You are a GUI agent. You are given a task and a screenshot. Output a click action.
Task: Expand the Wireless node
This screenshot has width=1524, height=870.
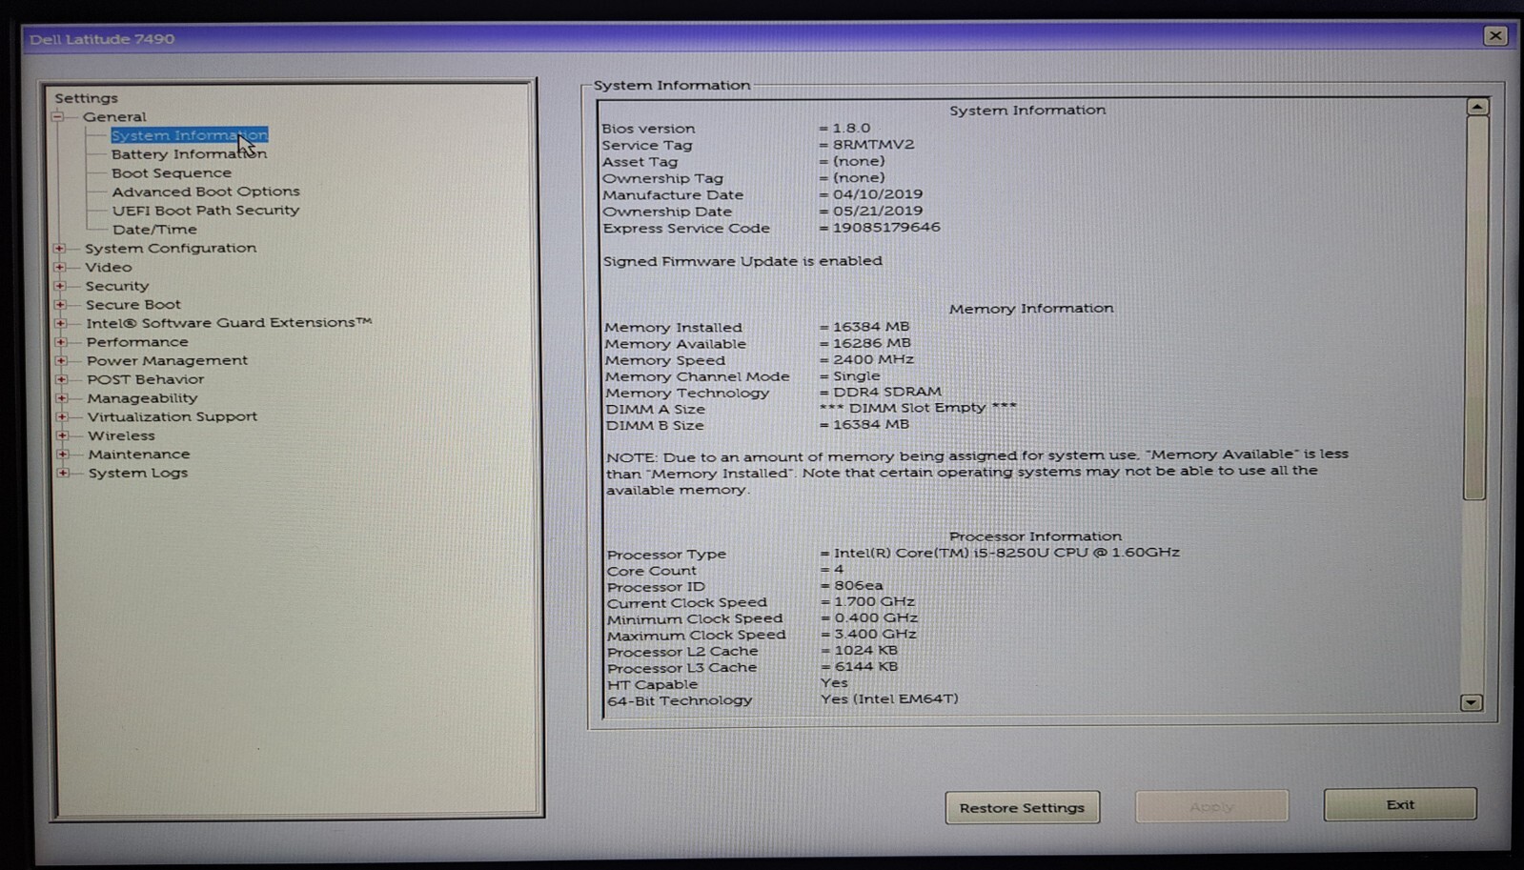click(62, 435)
